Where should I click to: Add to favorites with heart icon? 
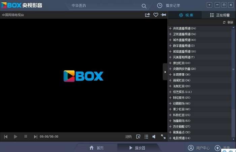(156, 15)
